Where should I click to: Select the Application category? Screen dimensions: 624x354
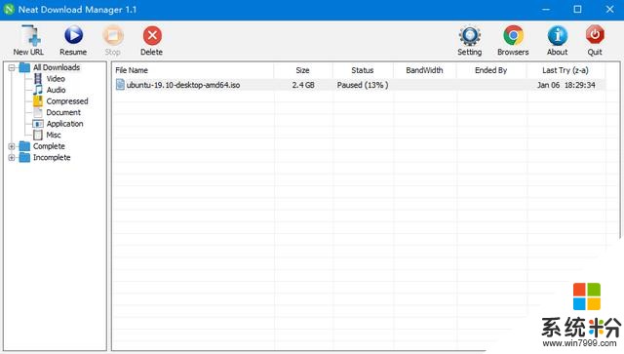tap(65, 124)
